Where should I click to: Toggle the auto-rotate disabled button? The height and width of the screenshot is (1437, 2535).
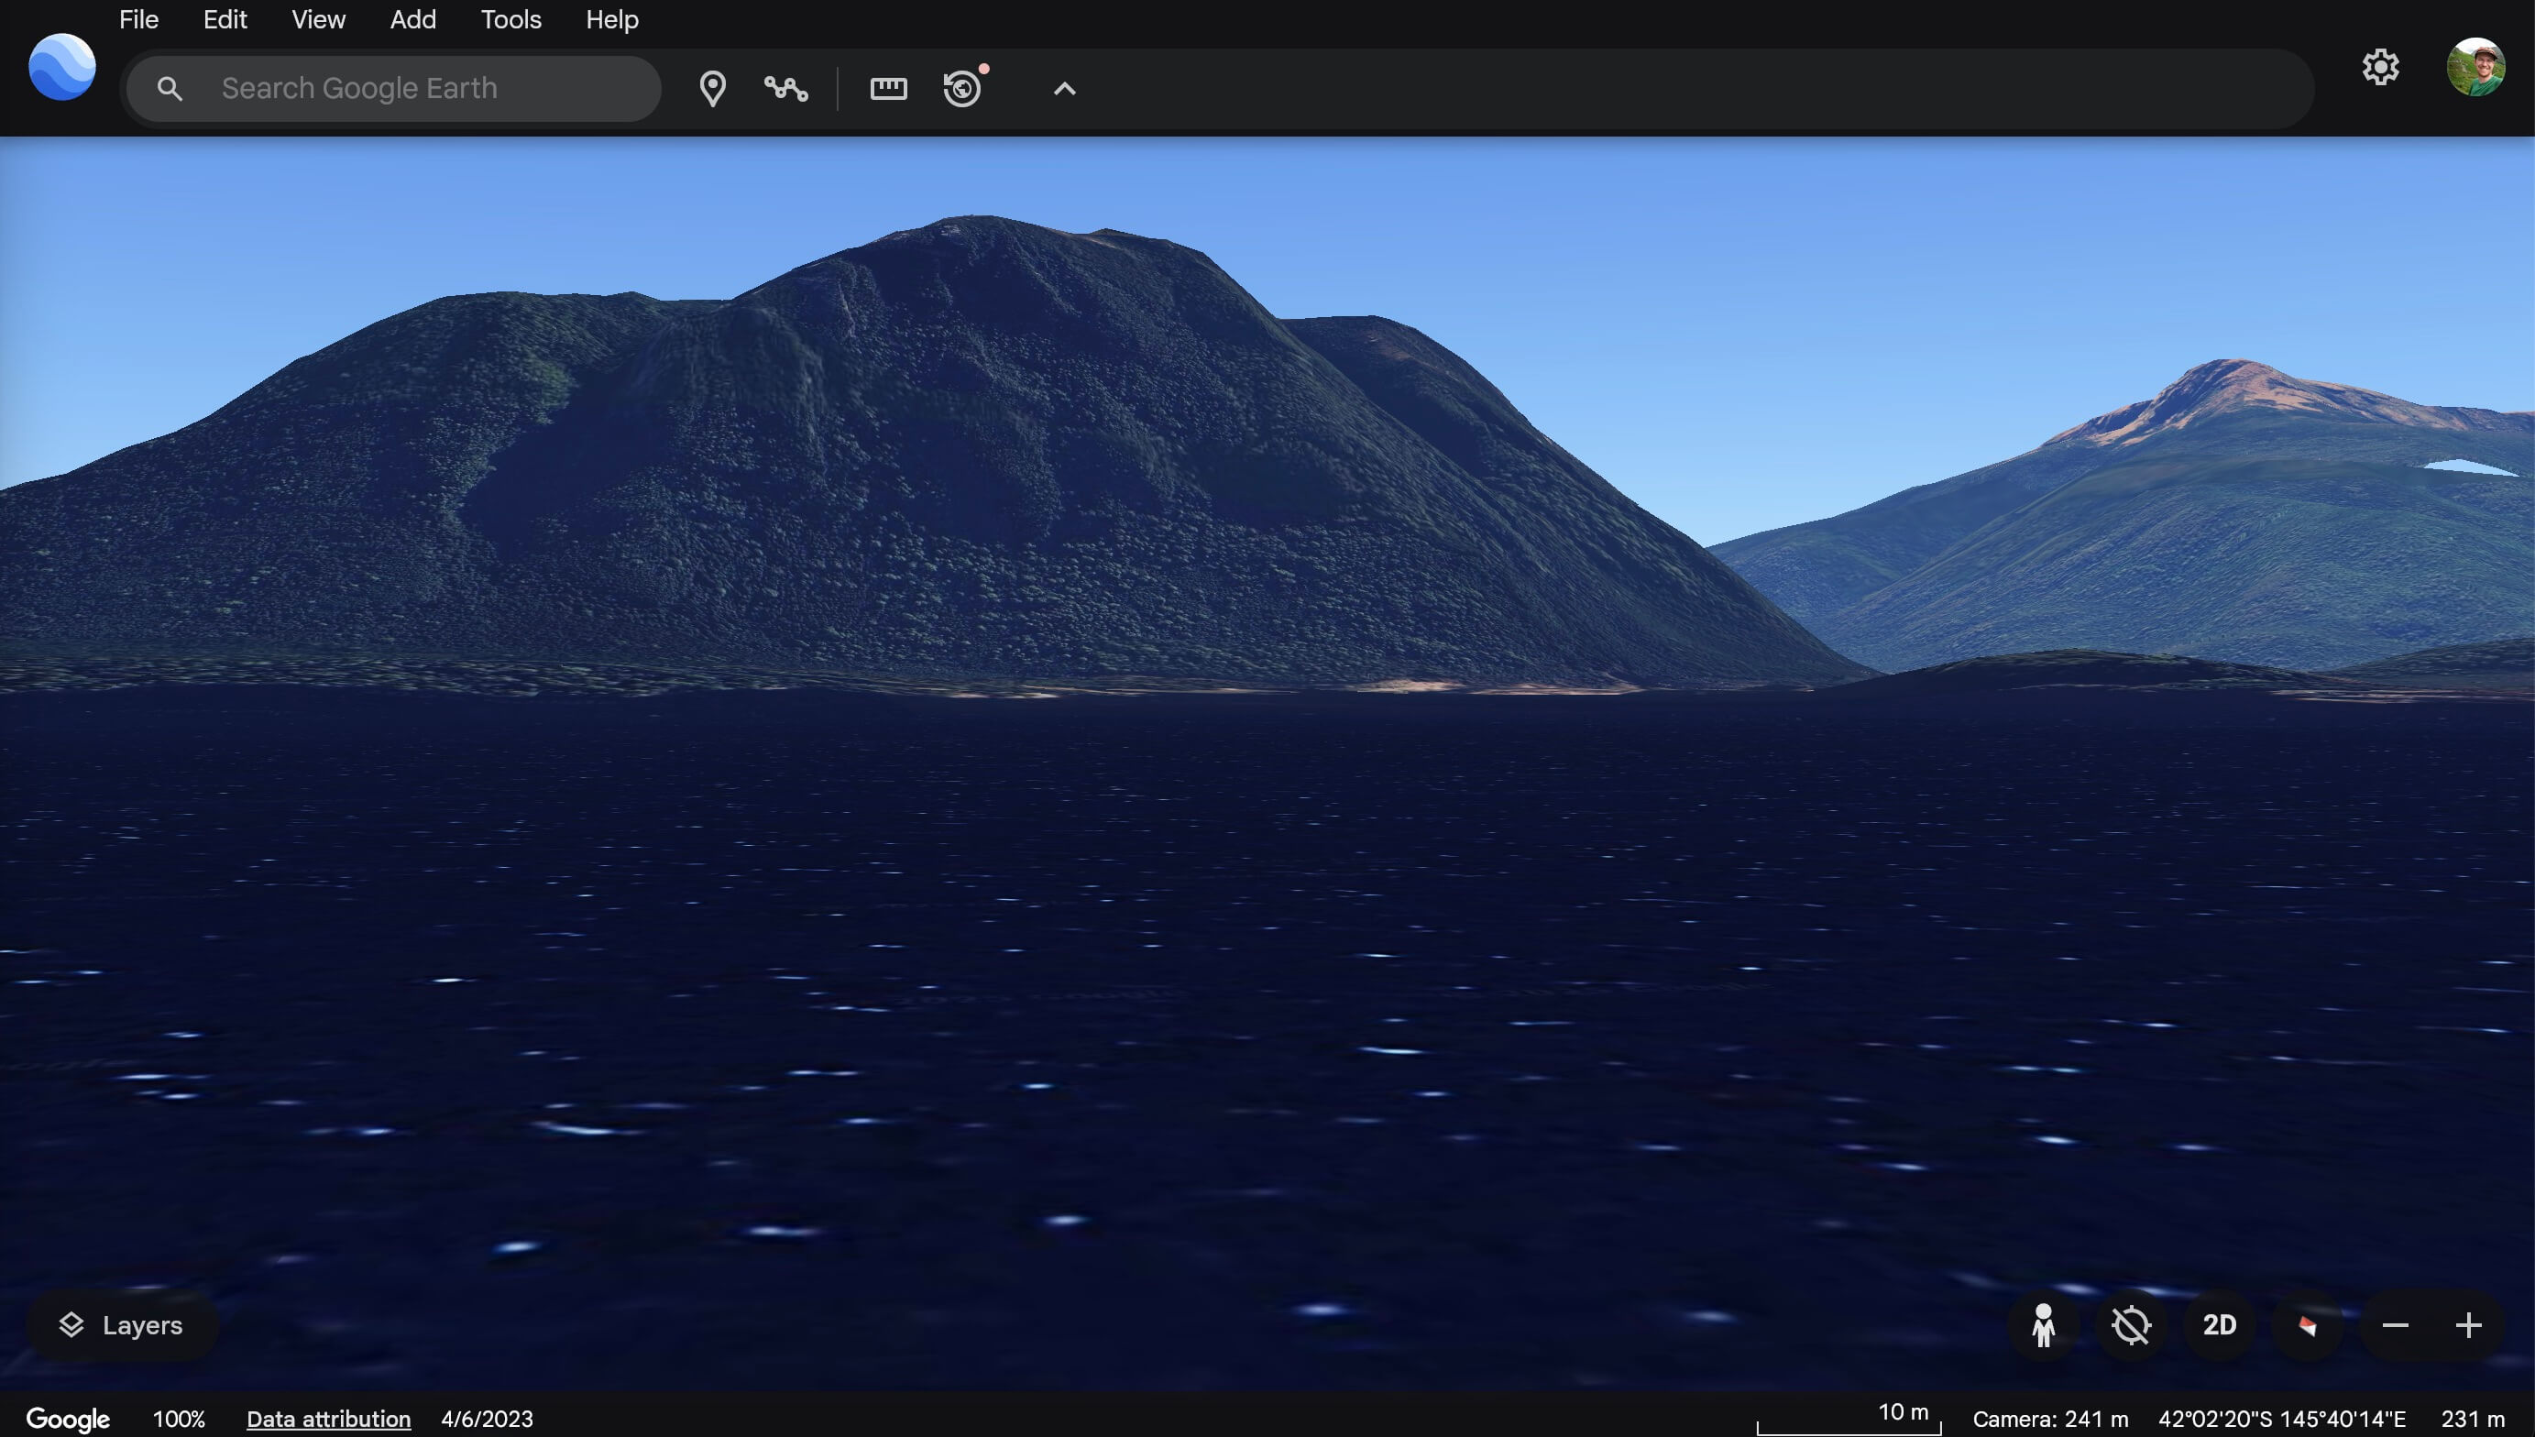2132,1324
